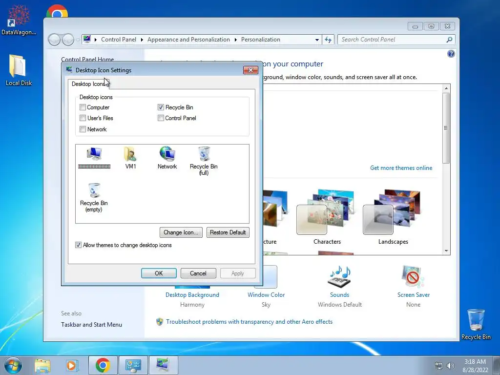Click the Personalization breadcrumb item
Screen dimensions: 500x375
point(261,40)
